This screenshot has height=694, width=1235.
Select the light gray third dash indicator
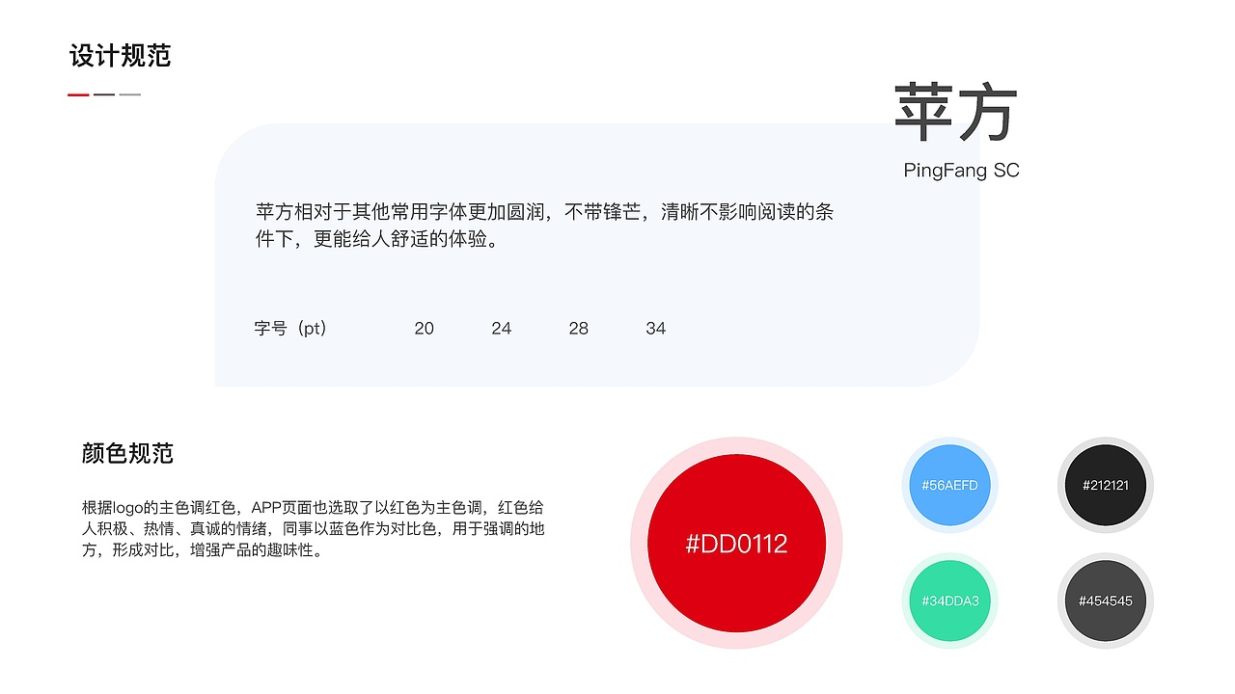(x=129, y=93)
